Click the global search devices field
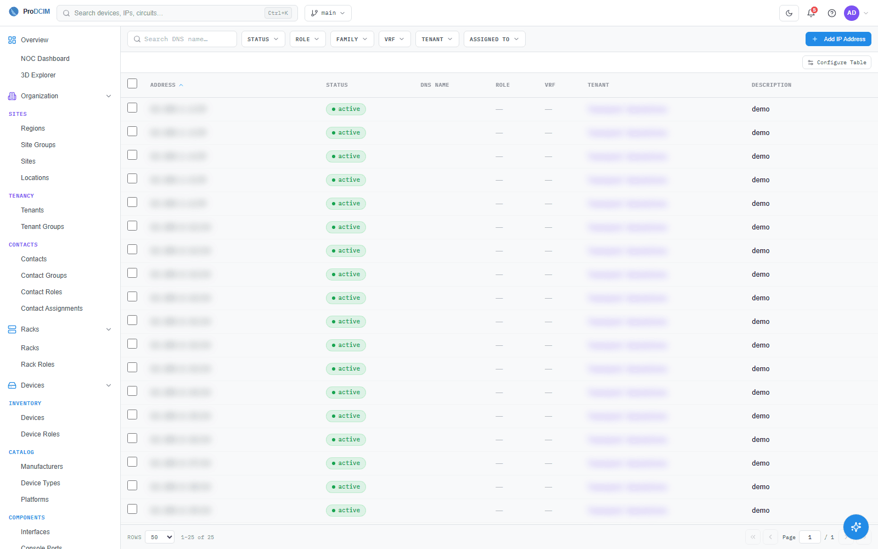878x549 pixels. pyautogui.click(x=177, y=13)
